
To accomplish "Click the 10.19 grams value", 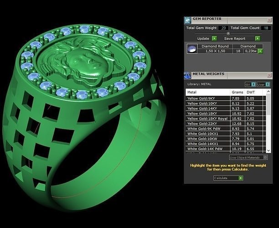I will 237,149.
